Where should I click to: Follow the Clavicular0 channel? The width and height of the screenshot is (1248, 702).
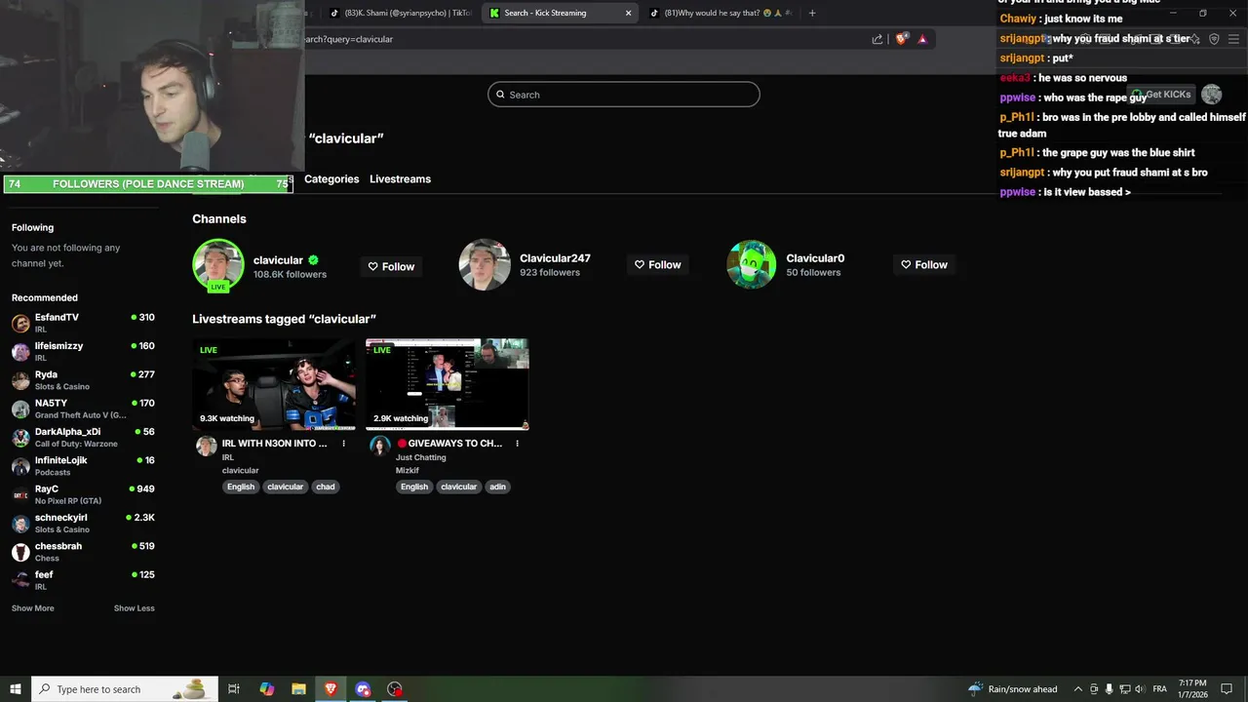[924, 264]
